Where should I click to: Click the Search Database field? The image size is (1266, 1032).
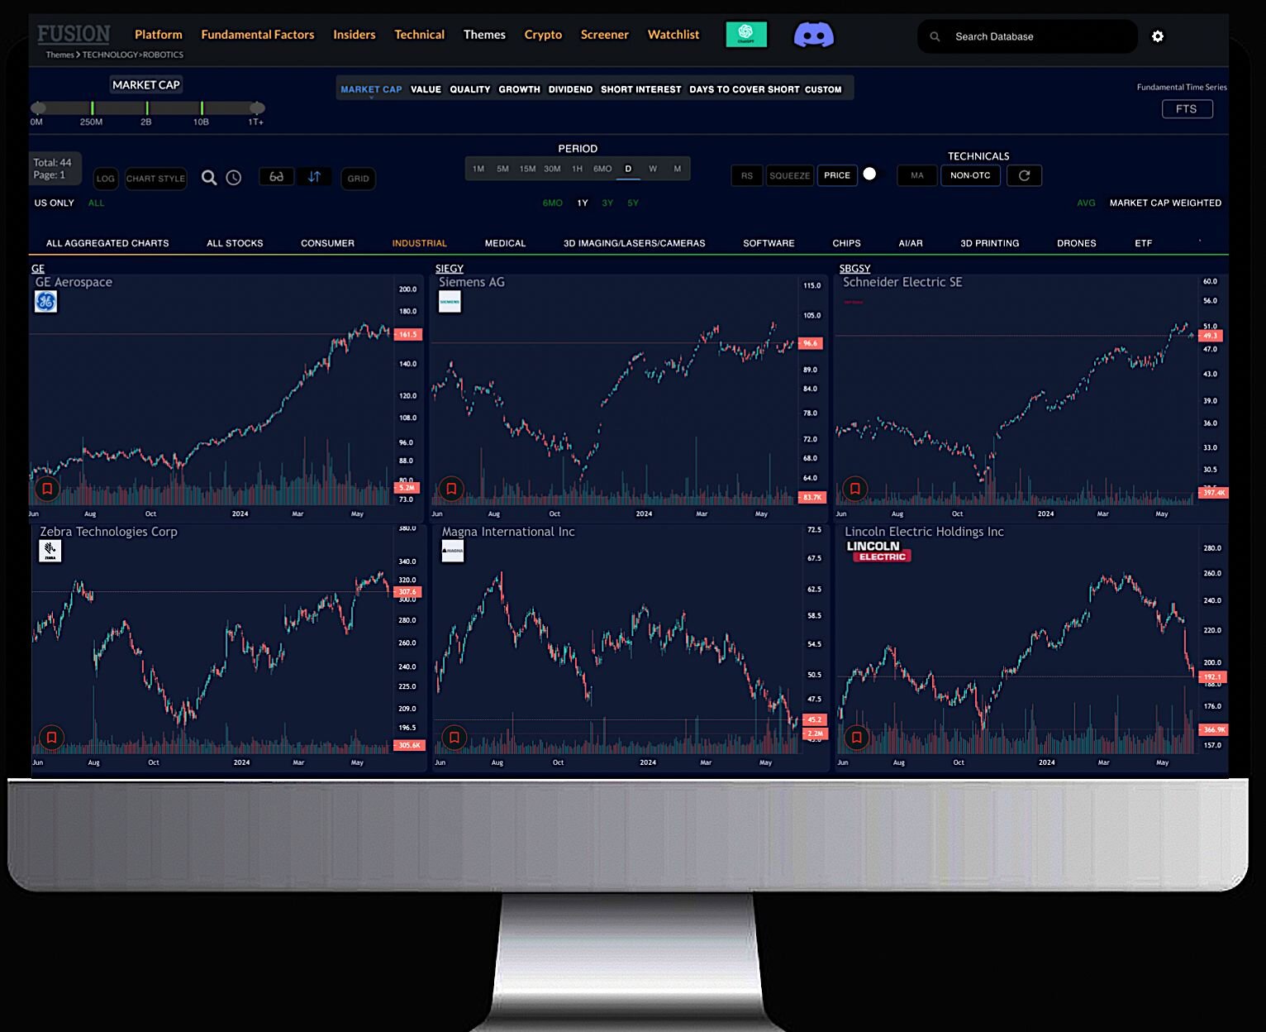tap(1027, 36)
